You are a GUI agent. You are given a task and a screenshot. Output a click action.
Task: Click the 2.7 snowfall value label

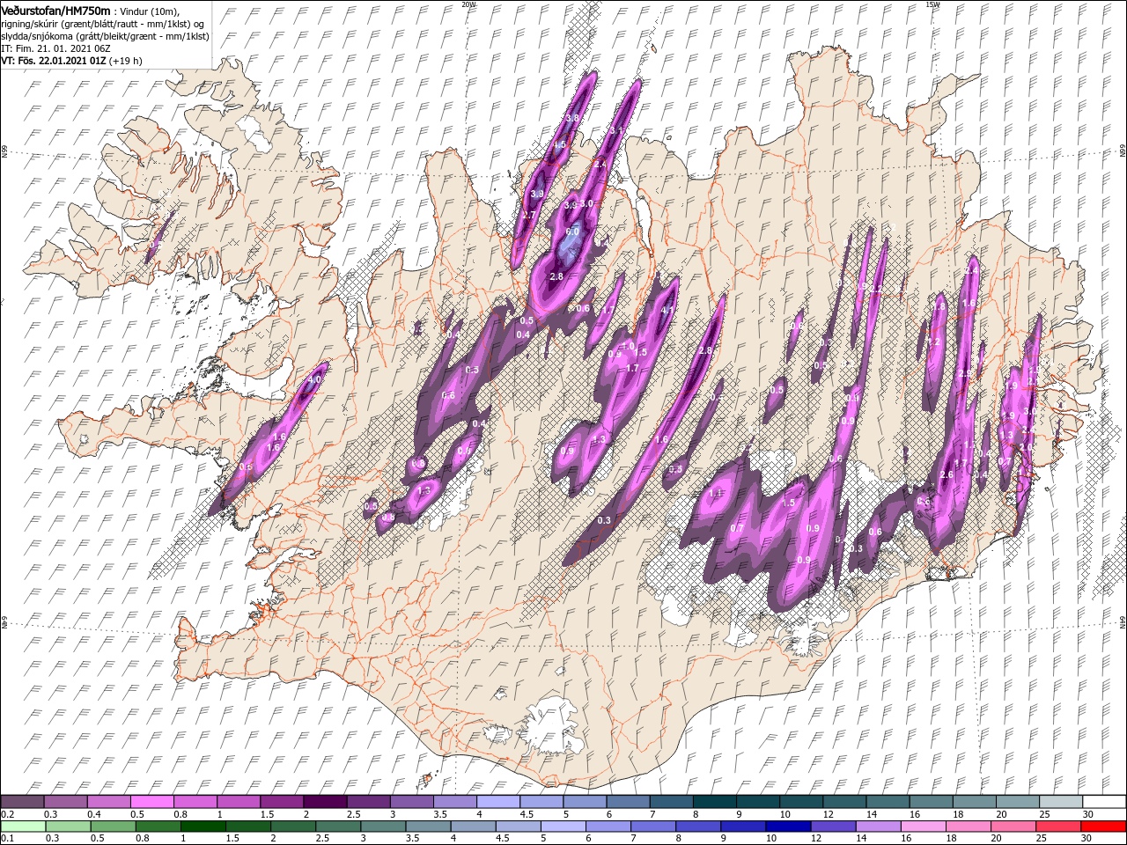point(529,215)
